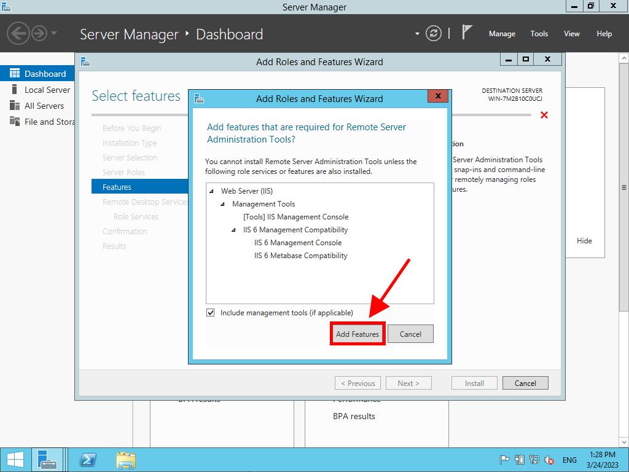Click the Refresh dashboard icon
The height and width of the screenshot is (472, 629).
pyautogui.click(x=433, y=33)
